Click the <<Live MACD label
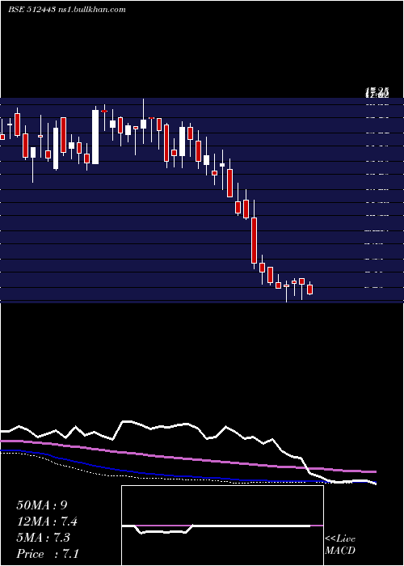The image size is (404, 566). 340,545
